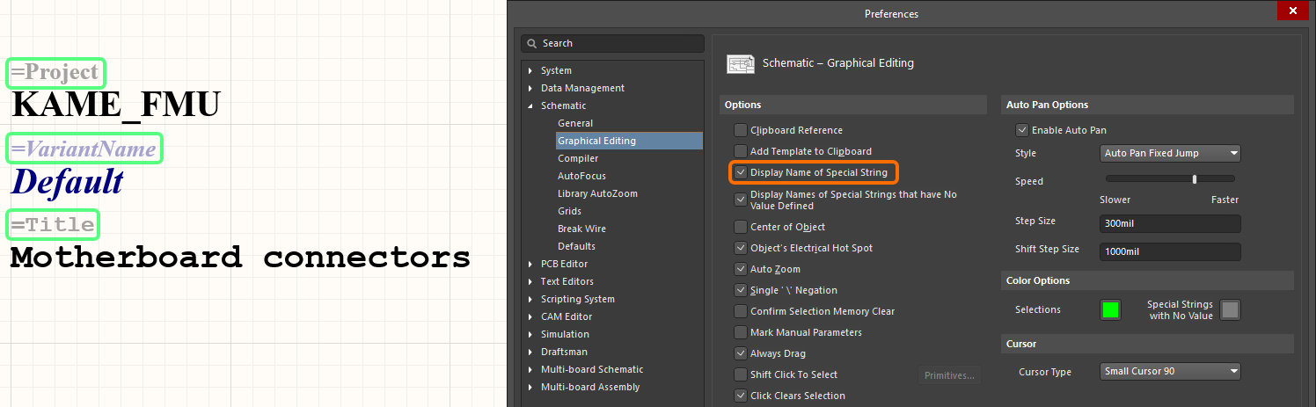
Task: Enable the Clipboard Reference checkbox
Action: [x=741, y=130]
